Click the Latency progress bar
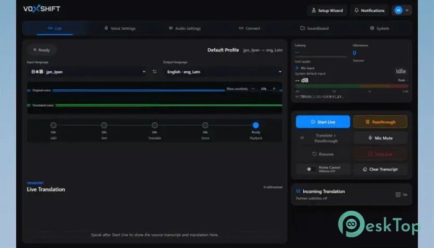The image size is (434, 248). (x=321, y=57)
